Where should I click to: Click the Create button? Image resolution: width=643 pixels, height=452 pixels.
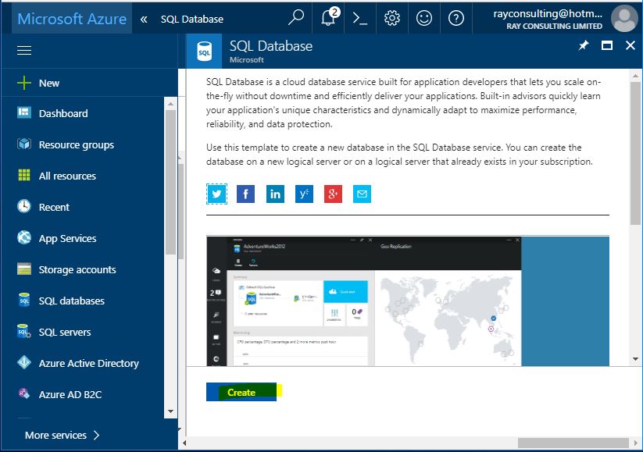[x=241, y=392]
